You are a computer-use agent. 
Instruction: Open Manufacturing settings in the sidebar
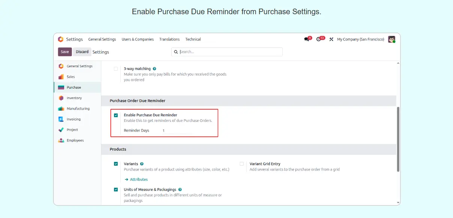pos(78,108)
